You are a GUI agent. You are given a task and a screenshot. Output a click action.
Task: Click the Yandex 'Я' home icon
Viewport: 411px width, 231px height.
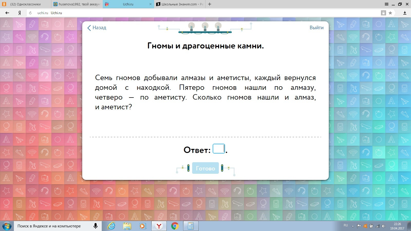[20, 13]
